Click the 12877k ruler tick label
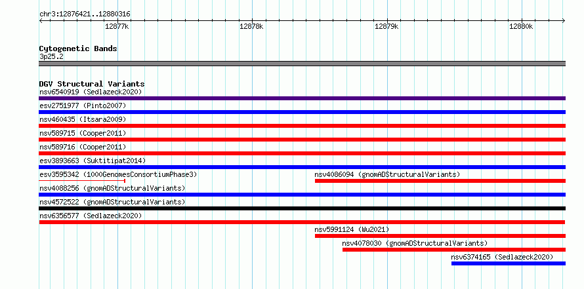584x289 pixels. click(x=117, y=26)
